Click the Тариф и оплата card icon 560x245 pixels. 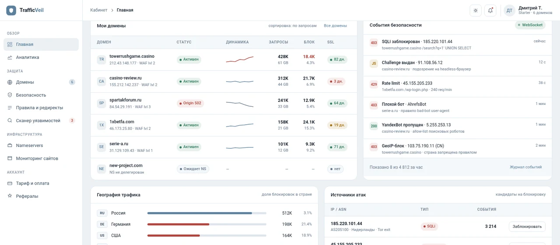[x=10, y=183]
